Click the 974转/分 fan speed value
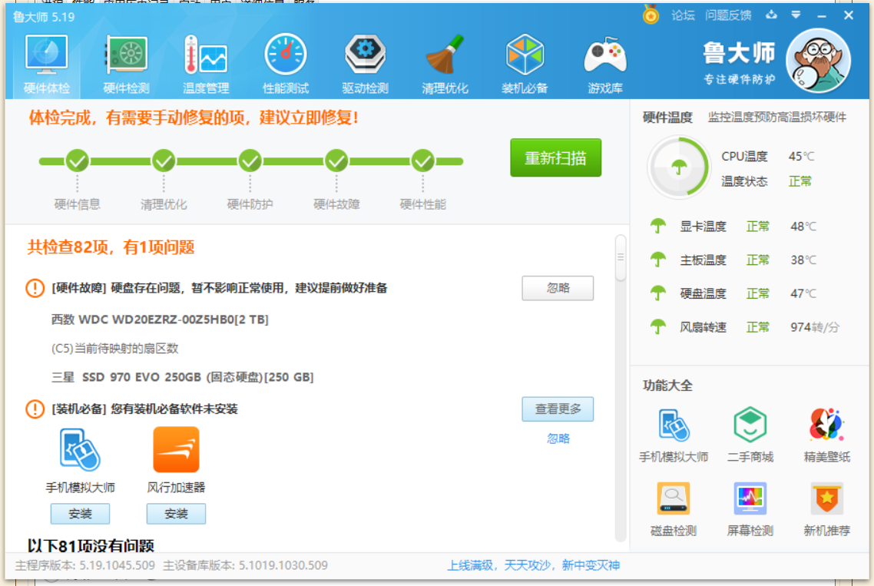This screenshot has width=874, height=586. [815, 326]
